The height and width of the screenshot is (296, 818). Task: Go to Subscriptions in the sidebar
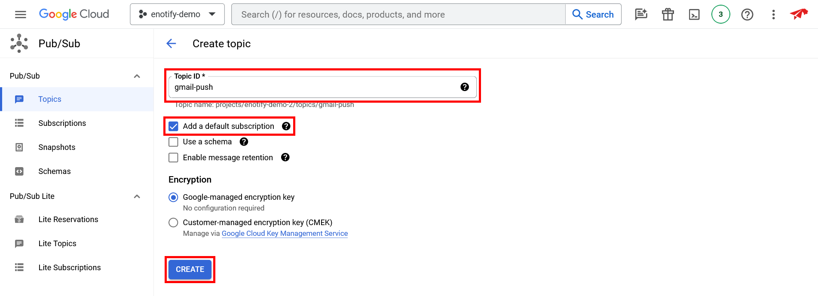point(62,123)
